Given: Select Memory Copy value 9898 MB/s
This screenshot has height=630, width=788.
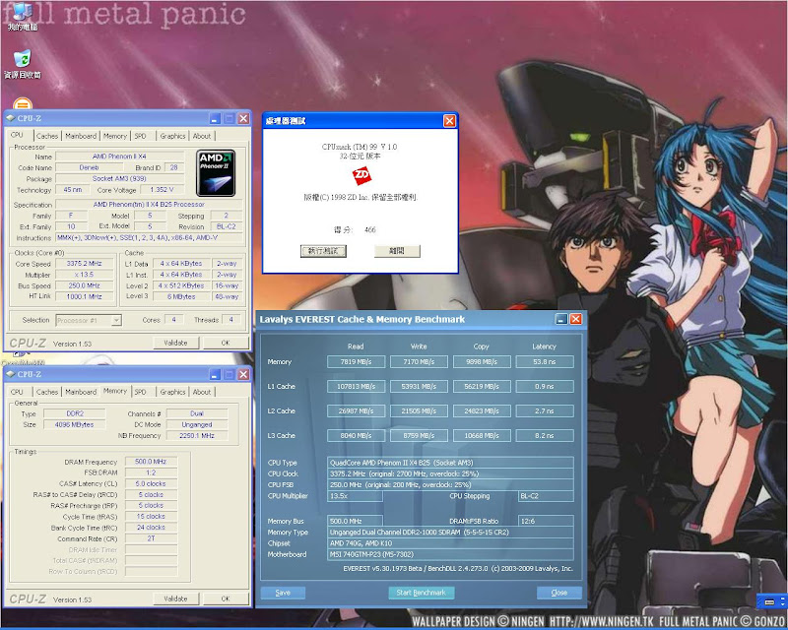Looking at the screenshot, I should click(x=482, y=361).
